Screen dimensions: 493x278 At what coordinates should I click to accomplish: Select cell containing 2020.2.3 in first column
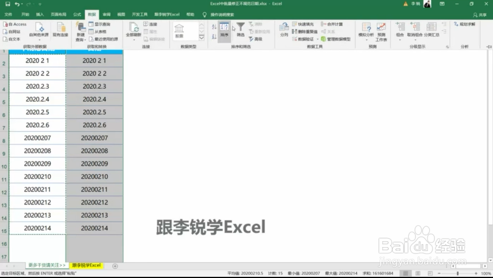click(37, 86)
